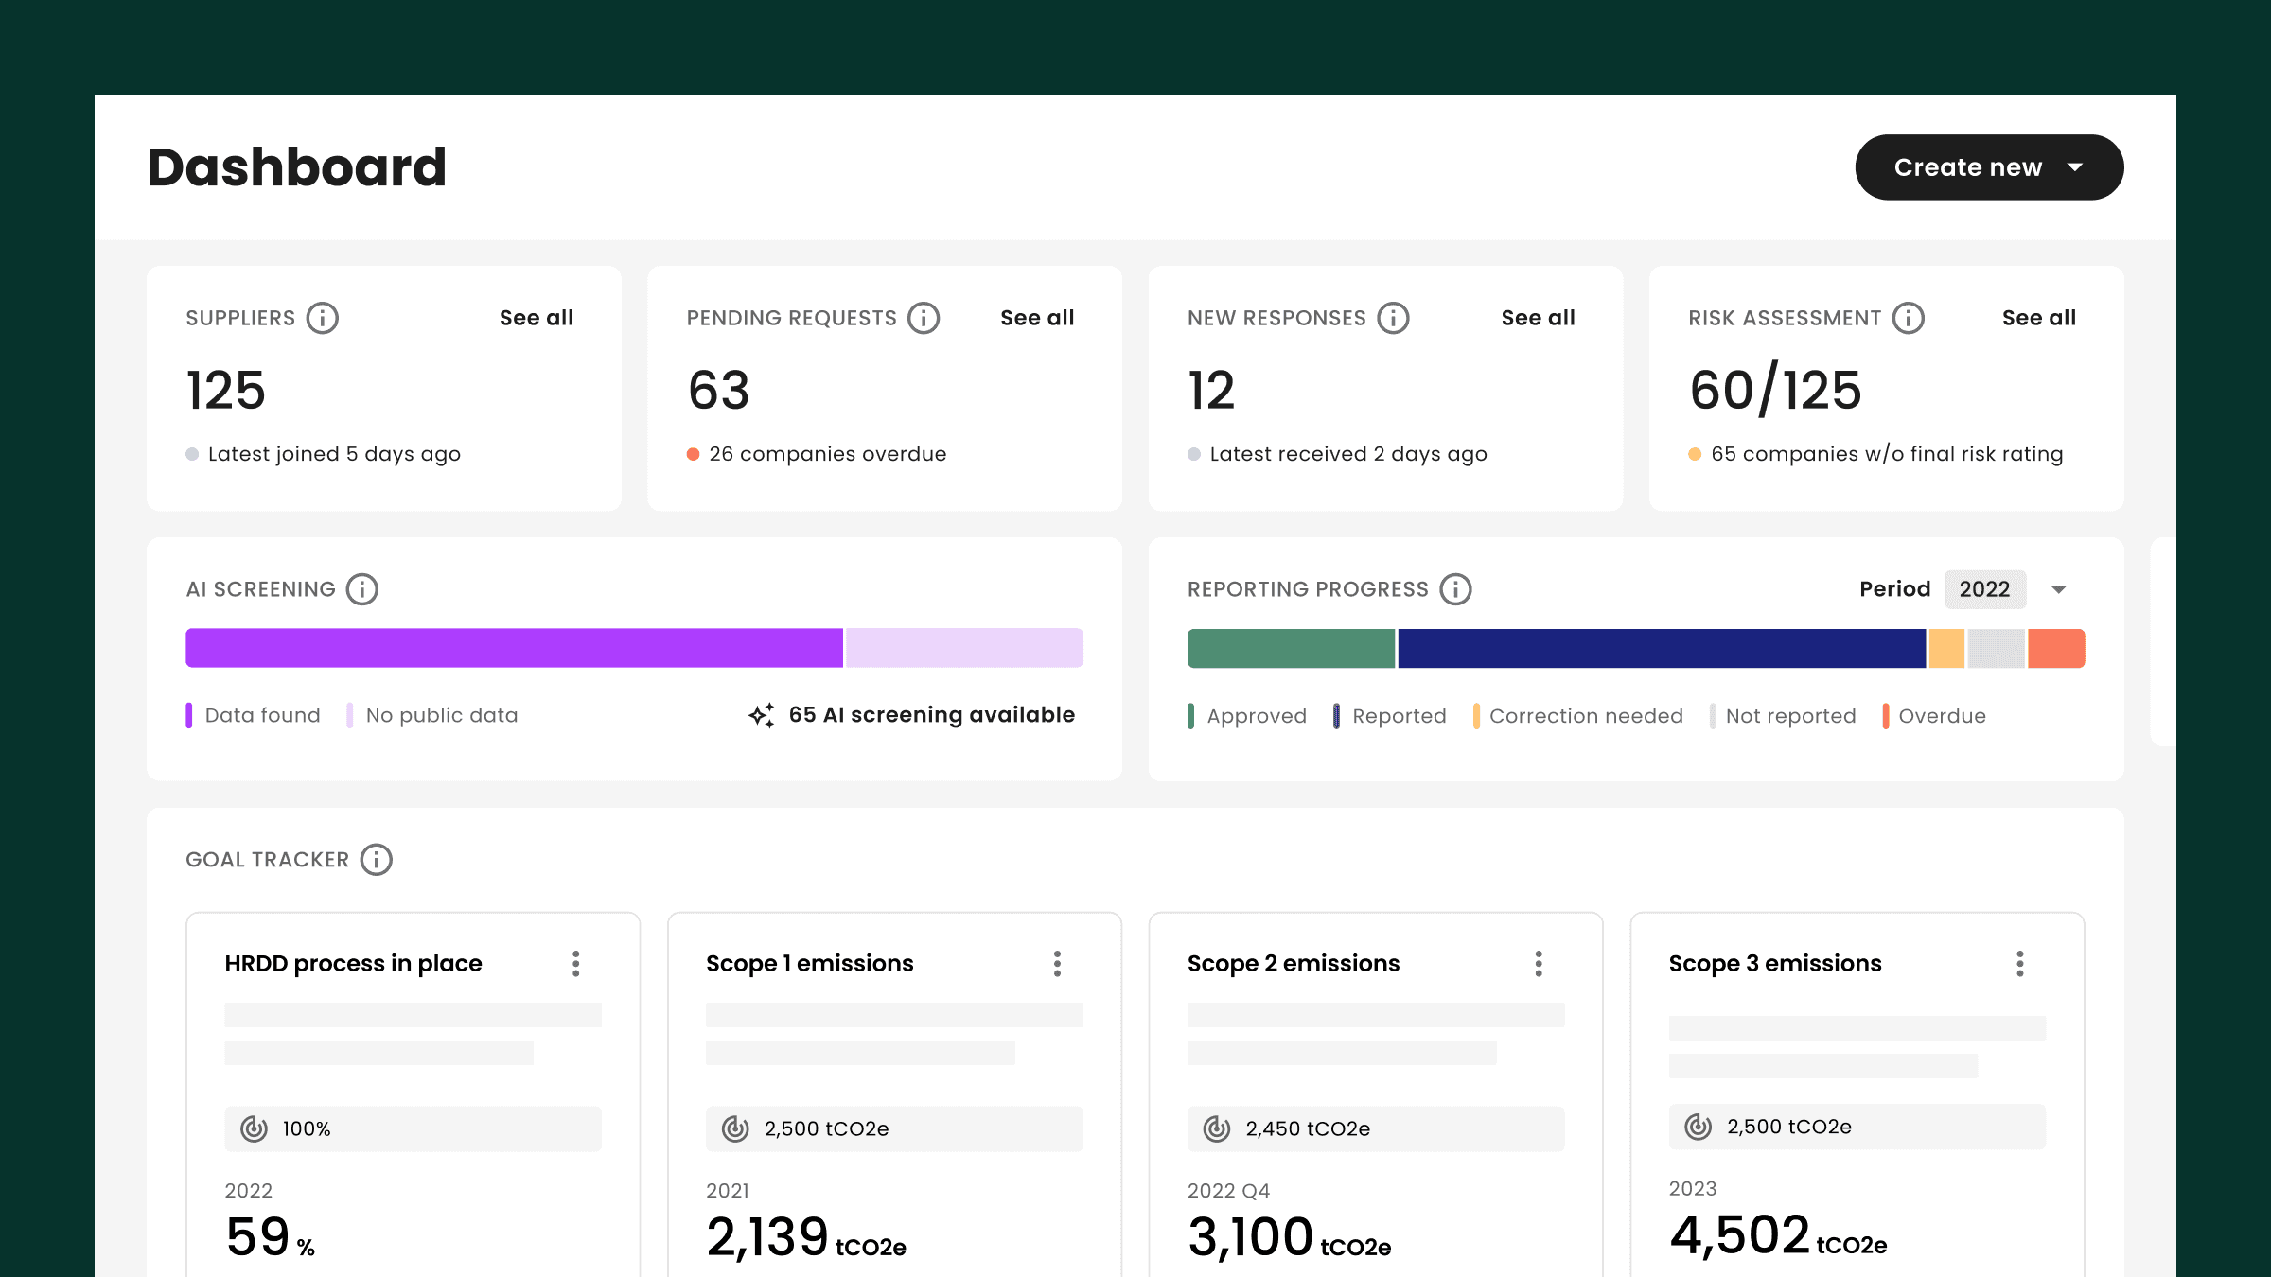Open Scope 3 emissions kebab menu
Screen dimensions: 2271x1277
pyautogui.click(x=2019, y=964)
